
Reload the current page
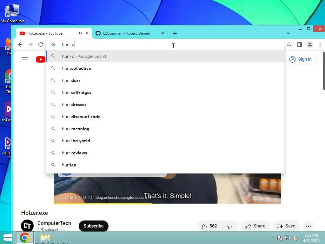pyautogui.click(x=41, y=44)
